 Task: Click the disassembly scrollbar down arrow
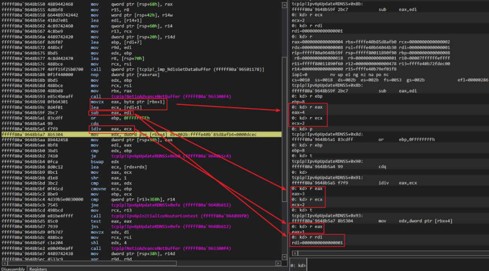click(x=284, y=257)
